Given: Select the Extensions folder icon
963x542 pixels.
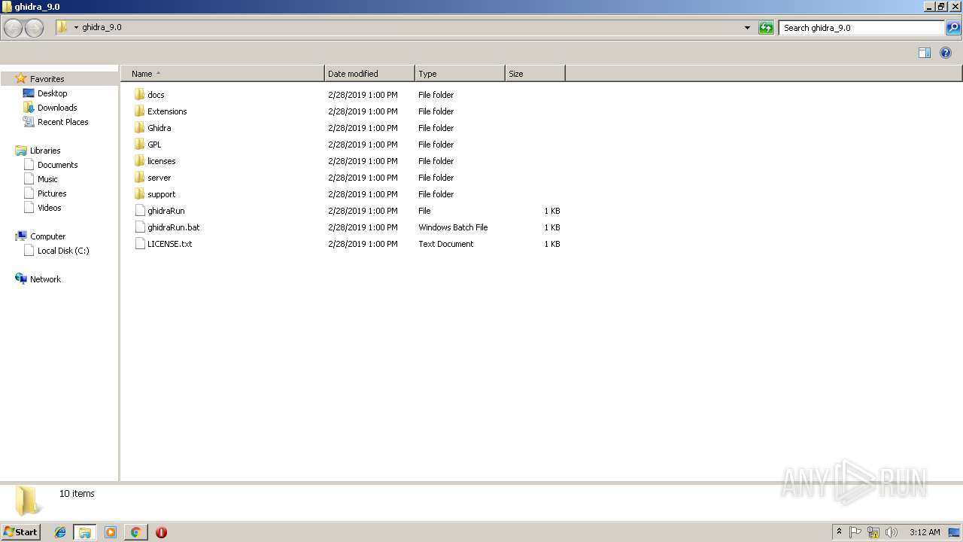Looking at the screenshot, I should 139,111.
